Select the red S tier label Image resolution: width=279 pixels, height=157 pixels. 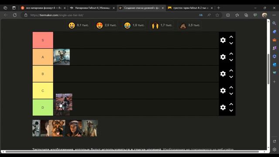tap(43, 40)
